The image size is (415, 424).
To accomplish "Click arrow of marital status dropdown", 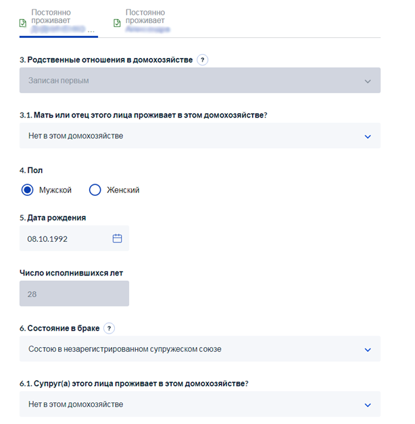I will coord(368,350).
